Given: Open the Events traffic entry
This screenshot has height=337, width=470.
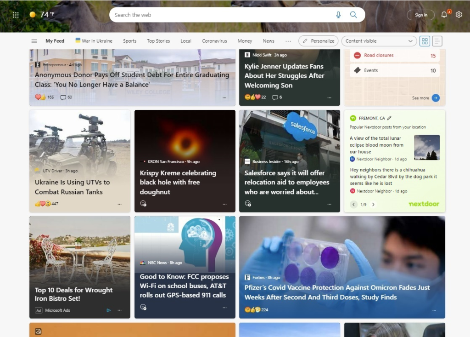Looking at the screenshot, I should point(394,71).
